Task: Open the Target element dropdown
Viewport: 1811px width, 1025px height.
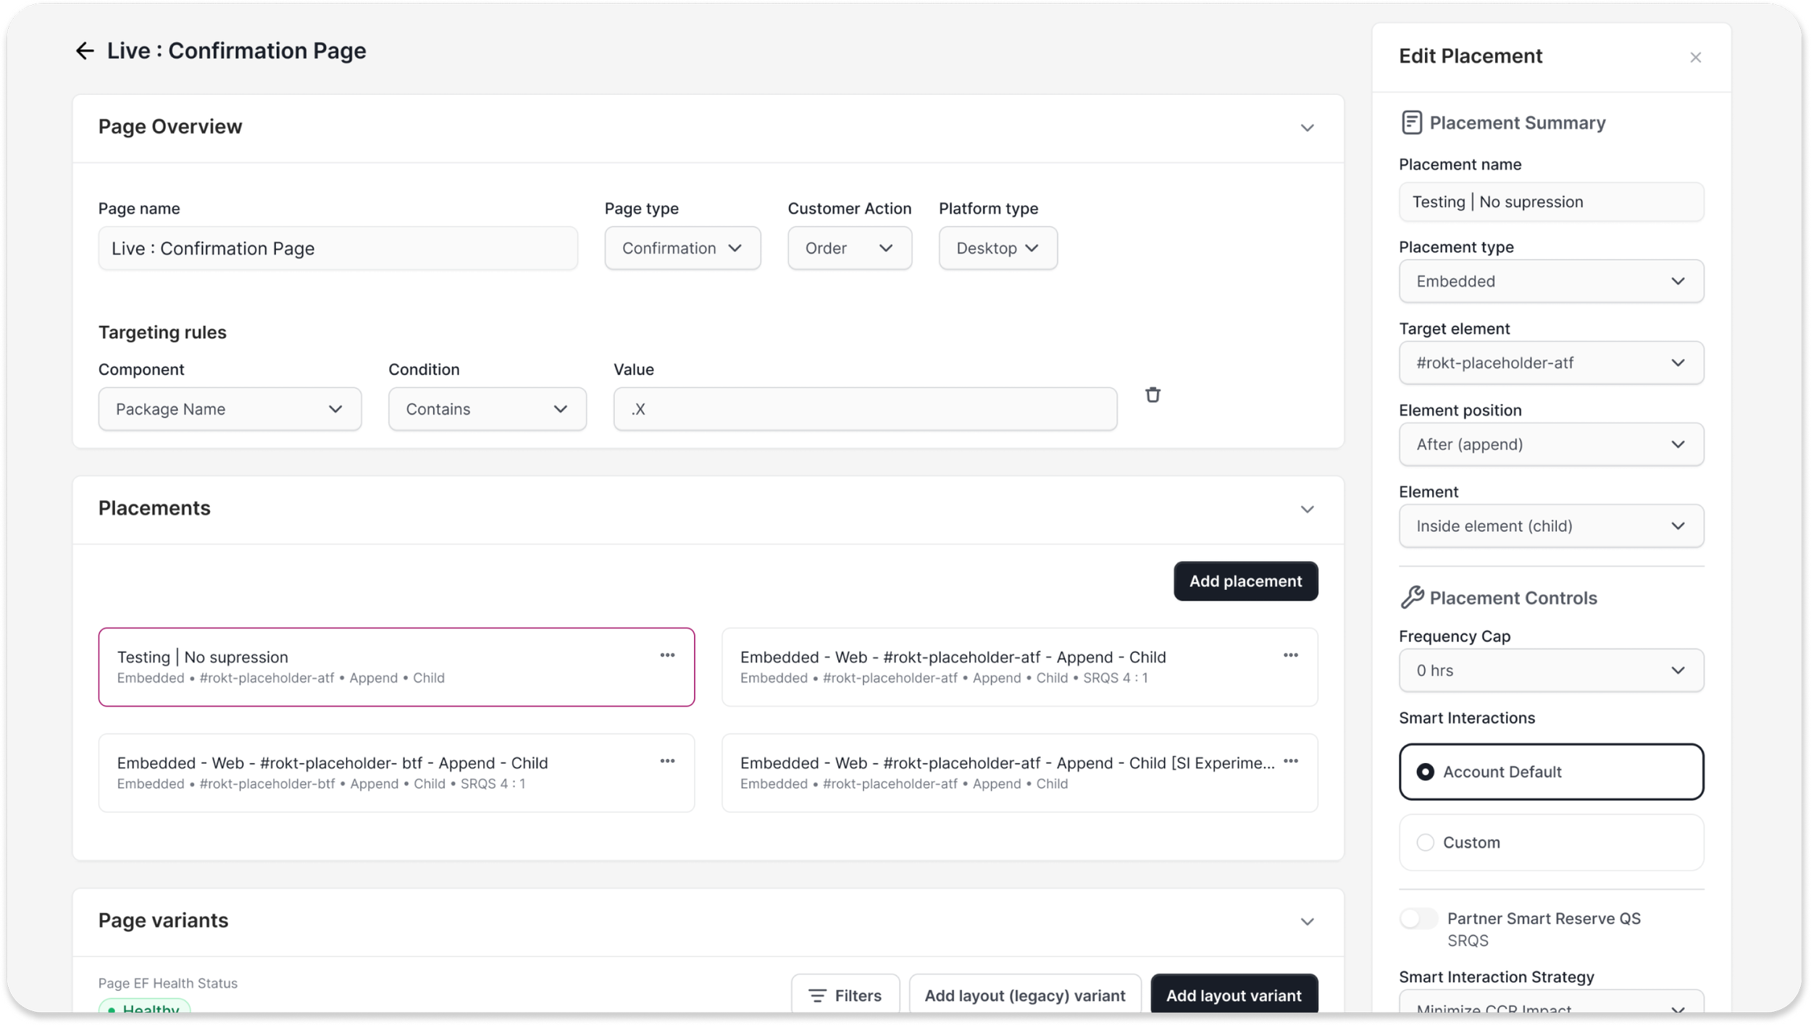Action: pos(1551,363)
